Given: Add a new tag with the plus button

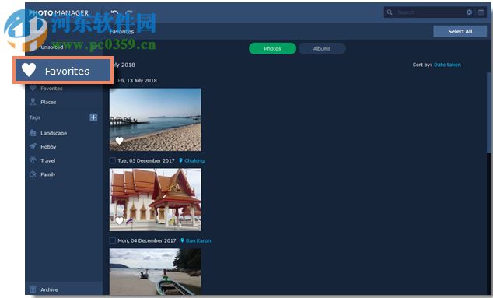Looking at the screenshot, I should 93,117.
